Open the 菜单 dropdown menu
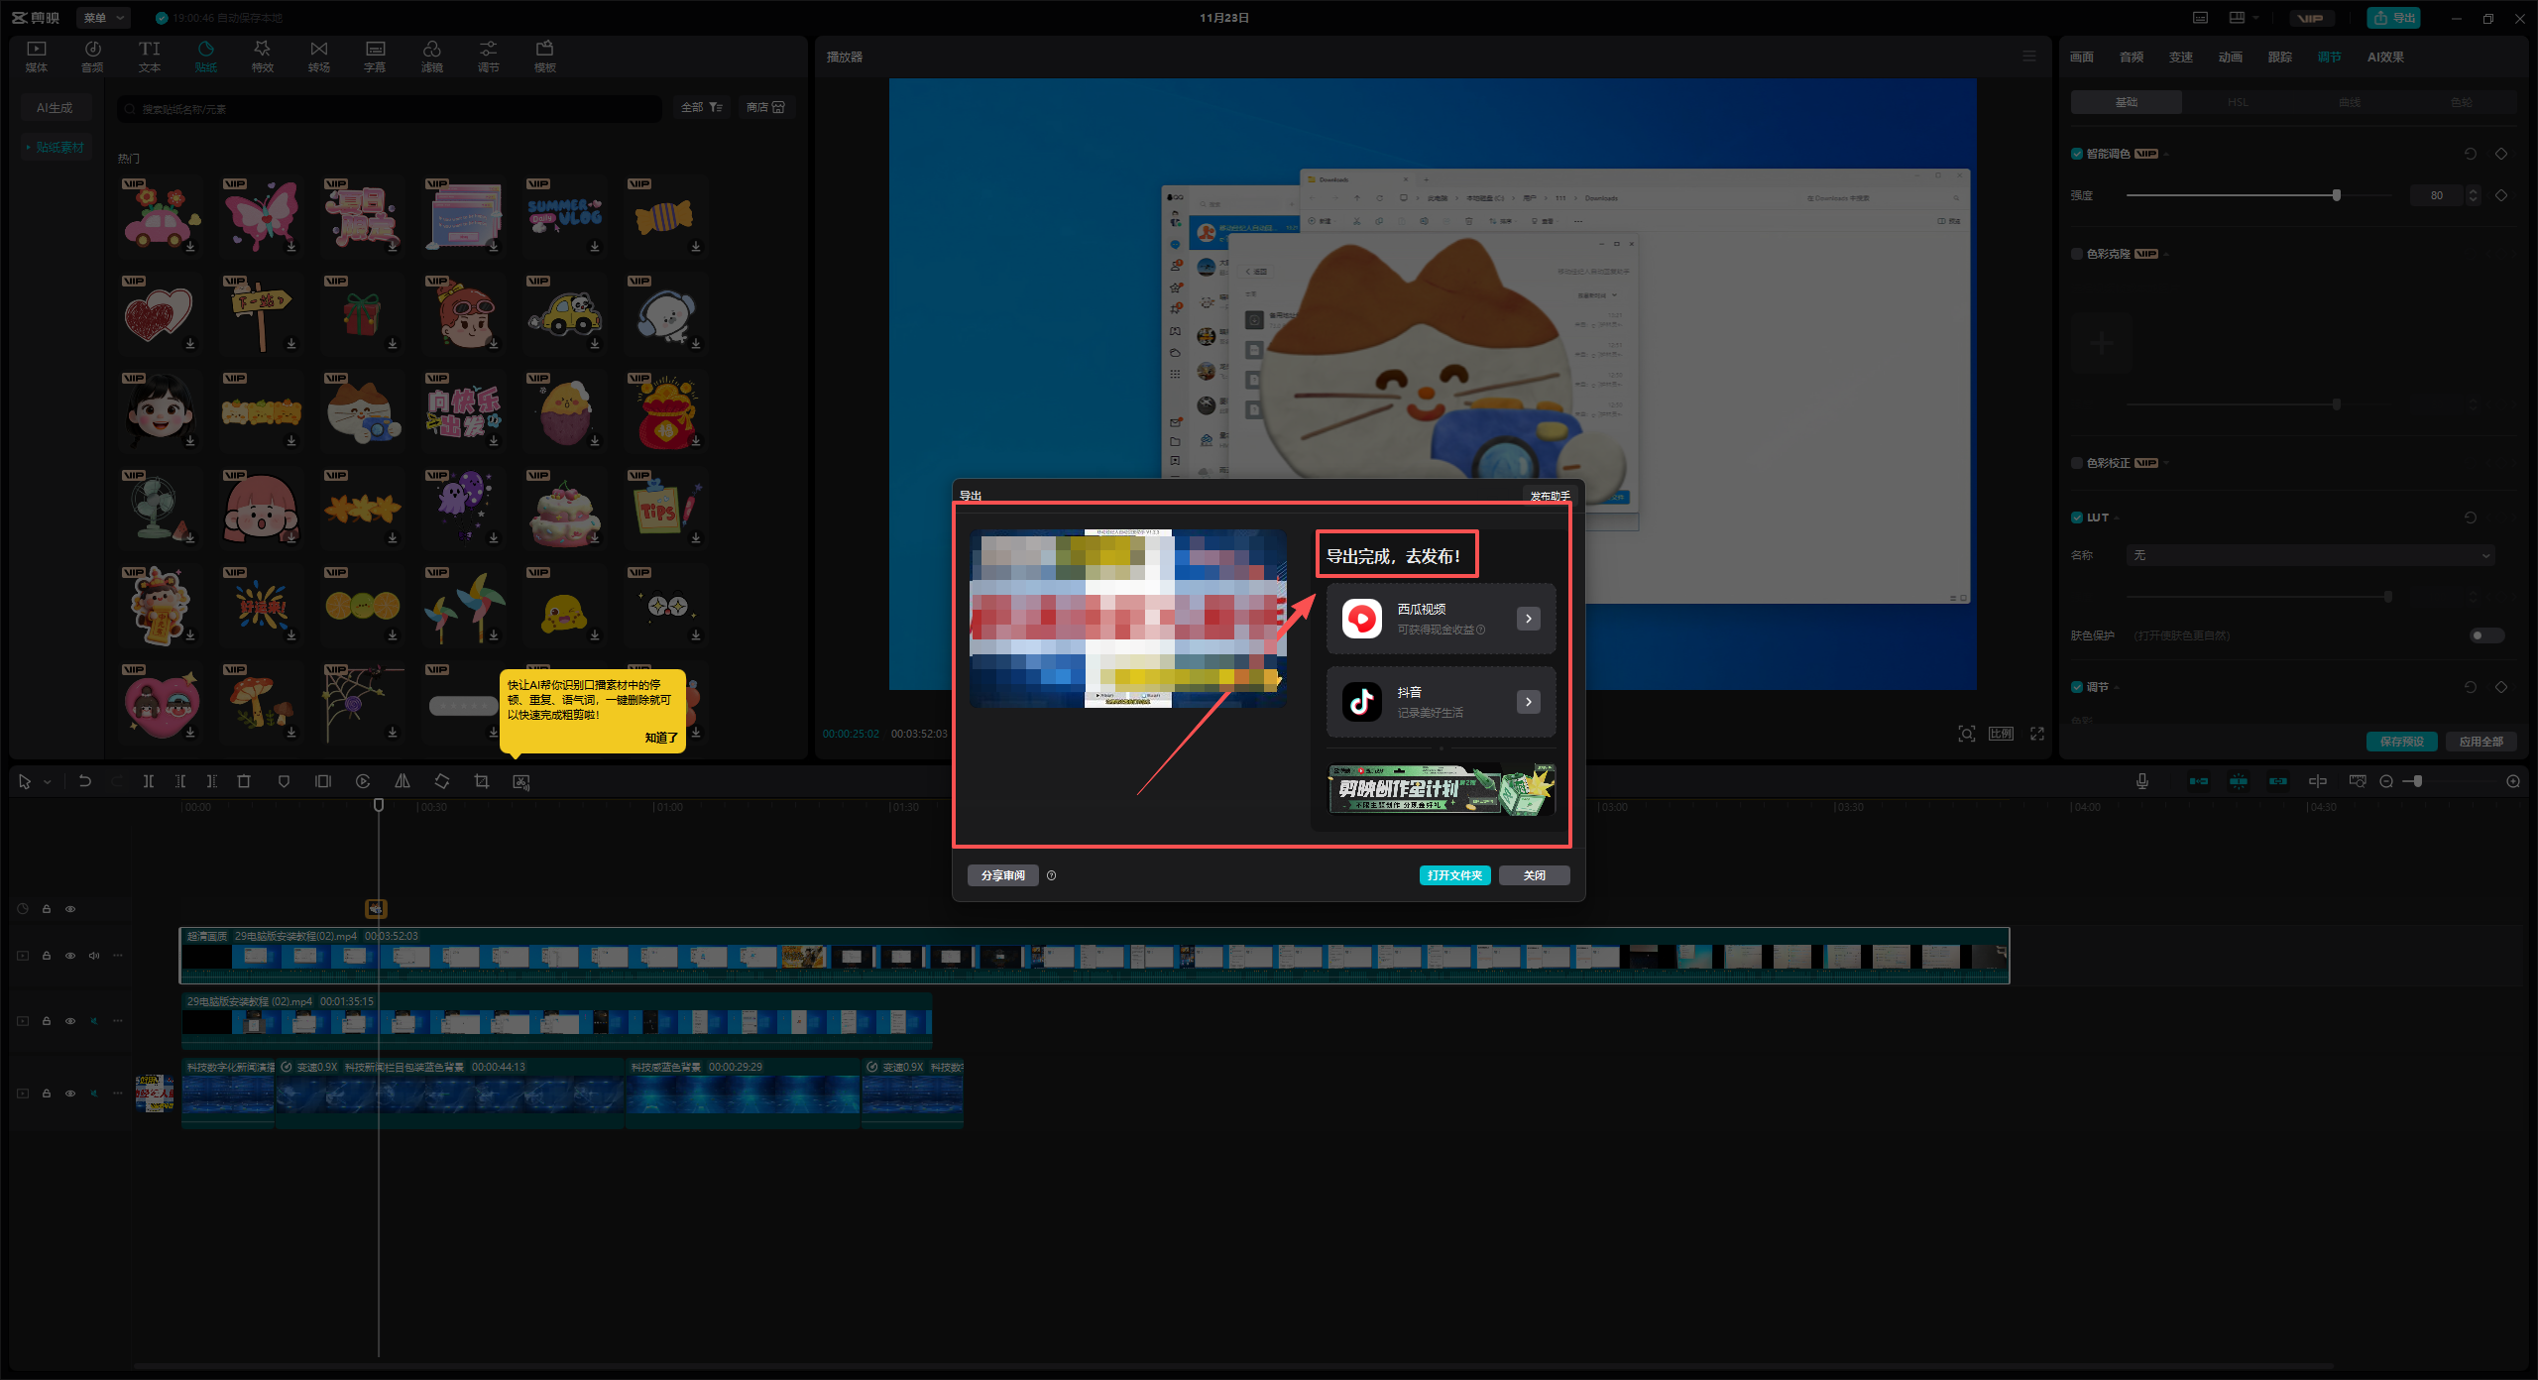This screenshot has width=2538, height=1380. pyautogui.click(x=103, y=18)
